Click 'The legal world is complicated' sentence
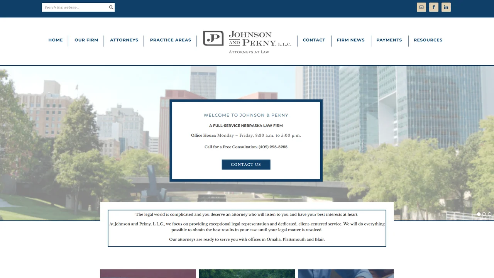 247,214
